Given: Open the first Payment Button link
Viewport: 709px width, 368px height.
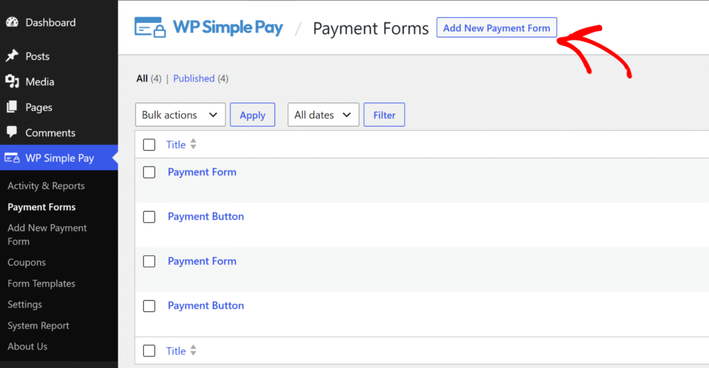Looking at the screenshot, I should 206,217.
